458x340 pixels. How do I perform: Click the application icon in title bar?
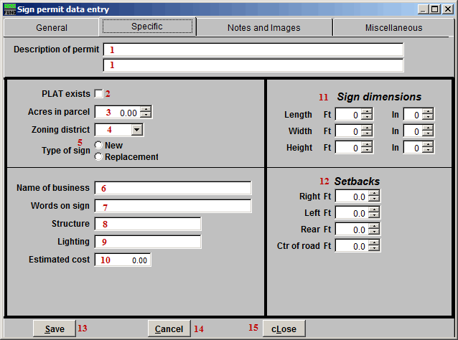point(9,9)
